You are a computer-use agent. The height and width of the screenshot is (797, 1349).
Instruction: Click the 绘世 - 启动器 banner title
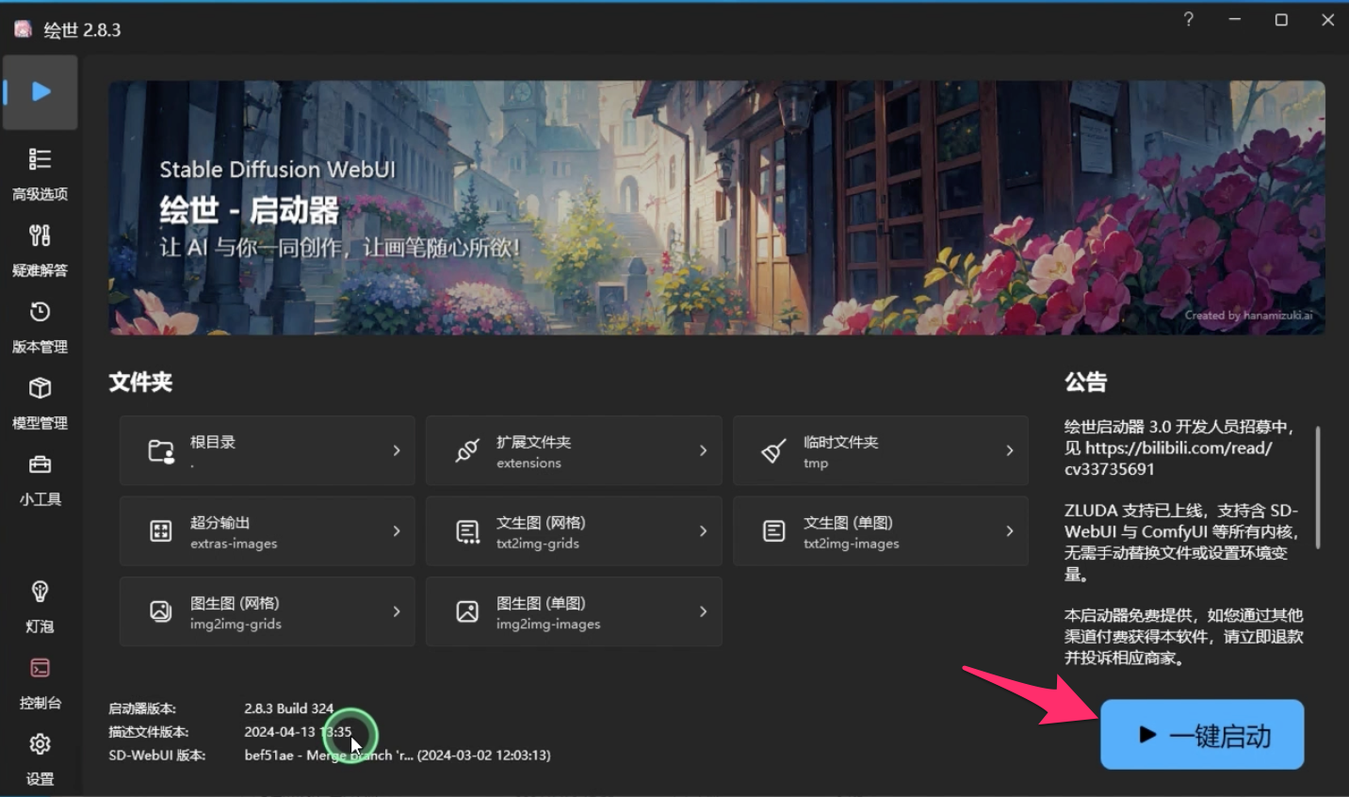point(249,210)
